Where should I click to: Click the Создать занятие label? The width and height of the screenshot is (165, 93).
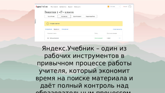click(55, 24)
